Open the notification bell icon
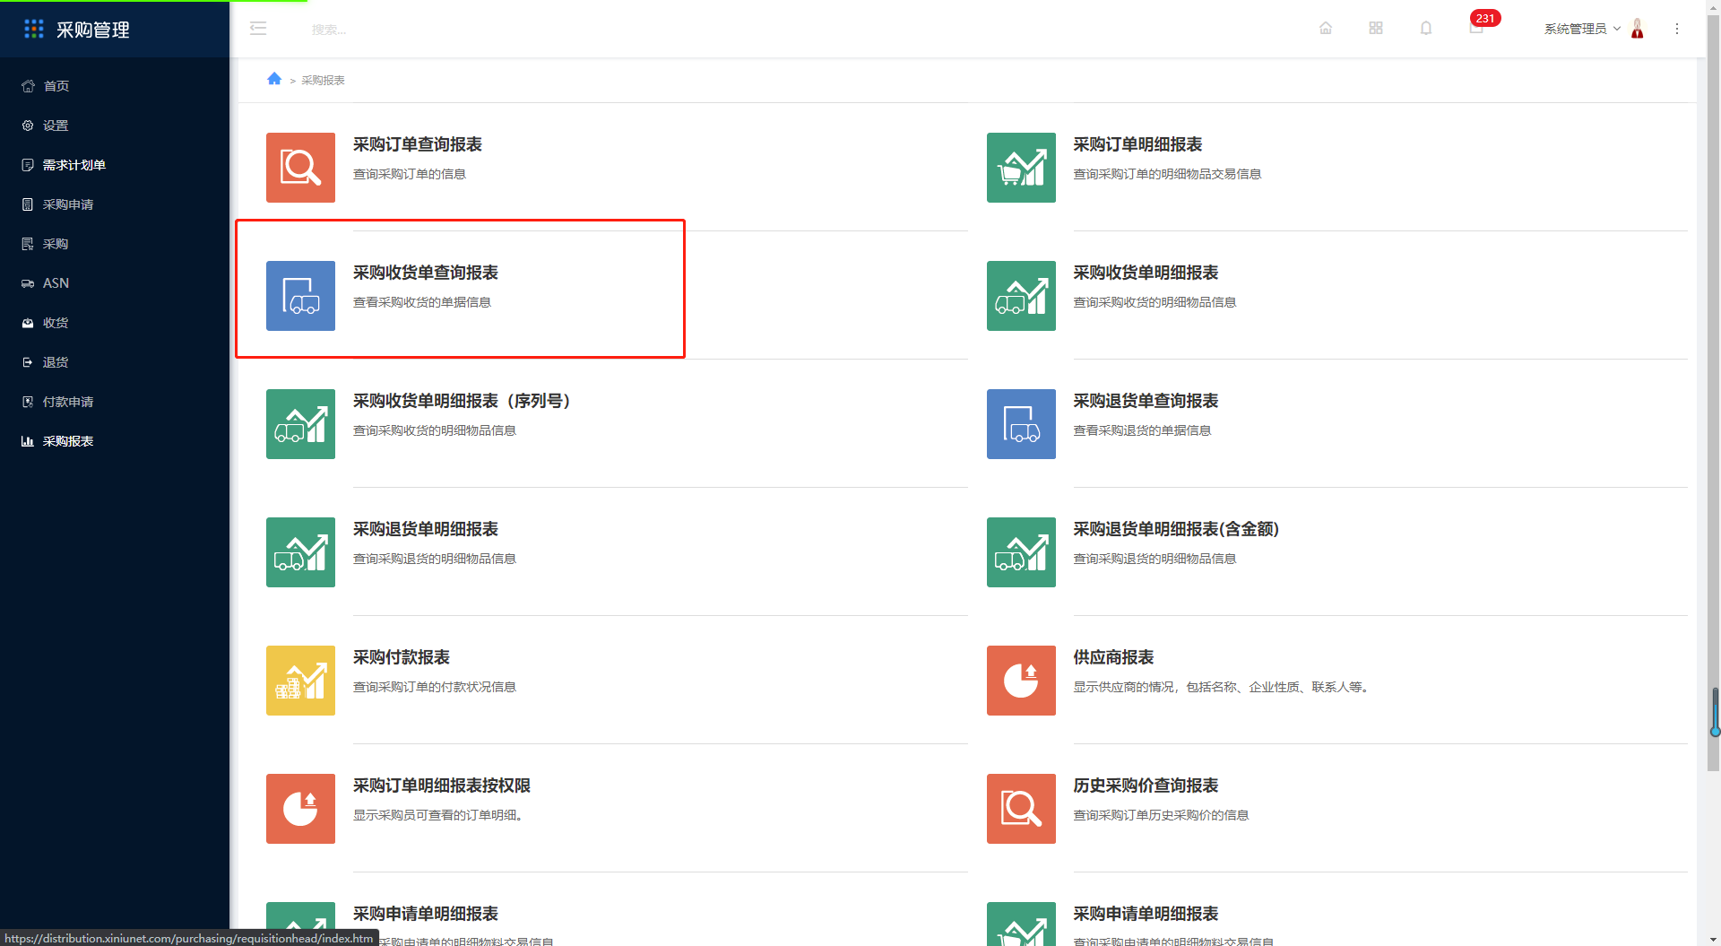1721x946 pixels. 1426,29
